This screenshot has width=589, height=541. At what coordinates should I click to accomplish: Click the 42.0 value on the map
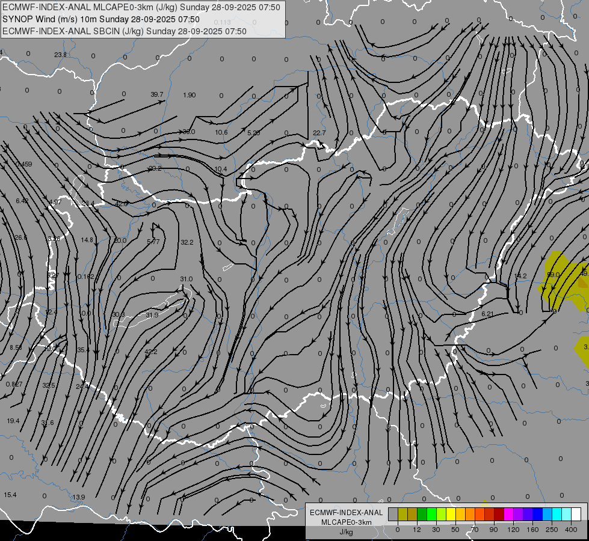(x=121, y=204)
